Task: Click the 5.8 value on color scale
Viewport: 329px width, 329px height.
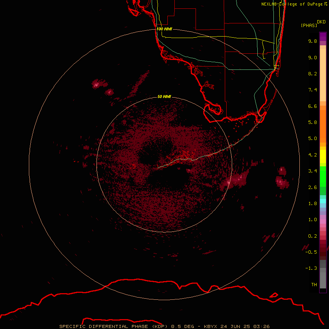Action: point(313,122)
